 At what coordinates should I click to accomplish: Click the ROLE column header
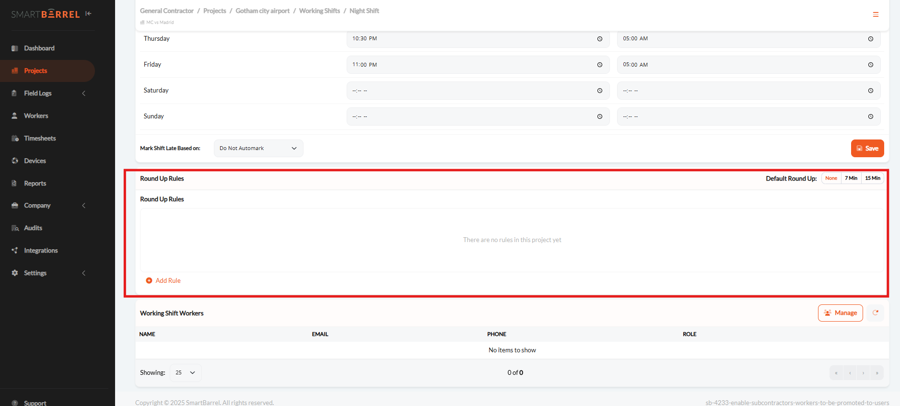(690, 335)
